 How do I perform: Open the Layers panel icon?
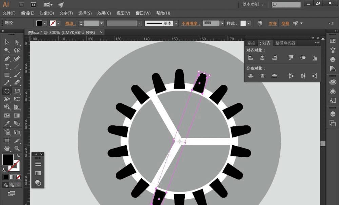click(x=333, y=114)
